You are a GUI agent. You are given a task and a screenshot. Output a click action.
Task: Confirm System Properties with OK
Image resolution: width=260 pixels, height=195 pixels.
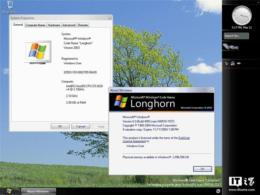coord(60,126)
